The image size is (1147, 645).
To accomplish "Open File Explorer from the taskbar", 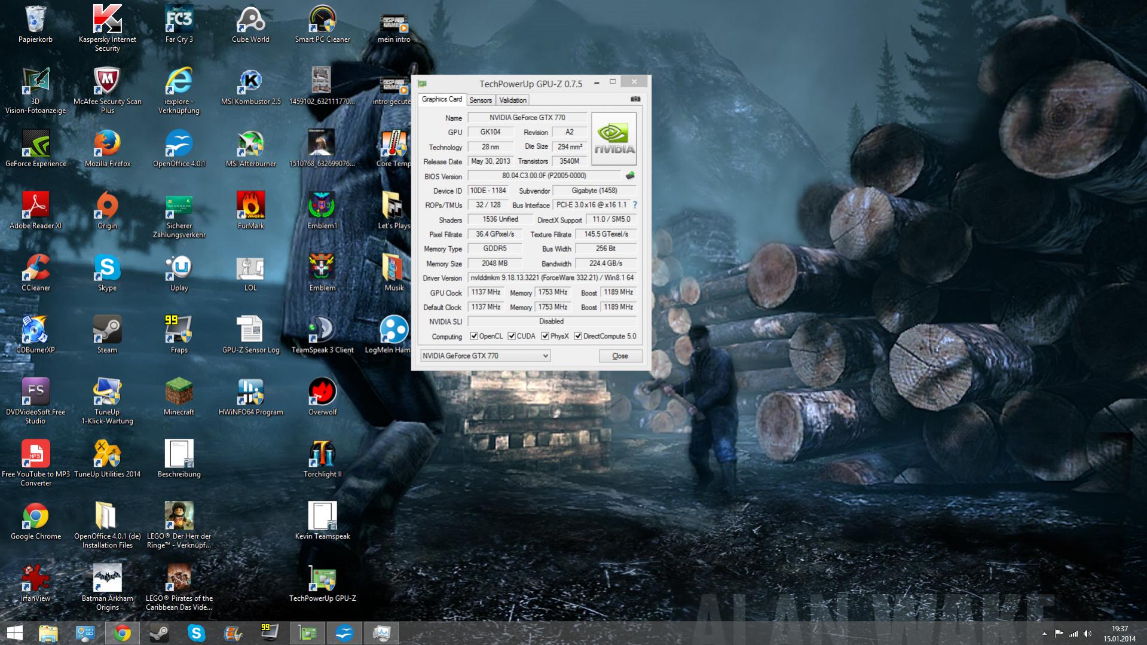I will coord(48,633).
